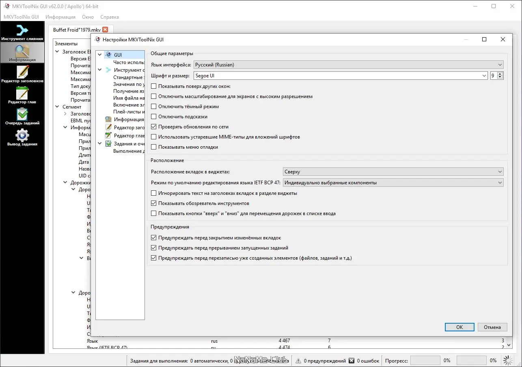Select 'Выполнение' item in settings tree
This screenshot has width=522, height=367.
129,151
